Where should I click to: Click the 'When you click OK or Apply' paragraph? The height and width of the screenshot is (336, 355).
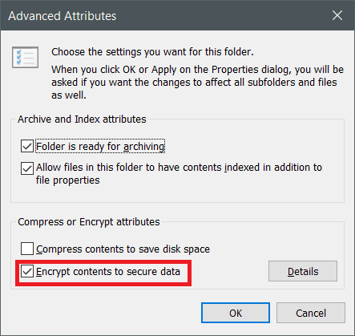pos(197,83)
